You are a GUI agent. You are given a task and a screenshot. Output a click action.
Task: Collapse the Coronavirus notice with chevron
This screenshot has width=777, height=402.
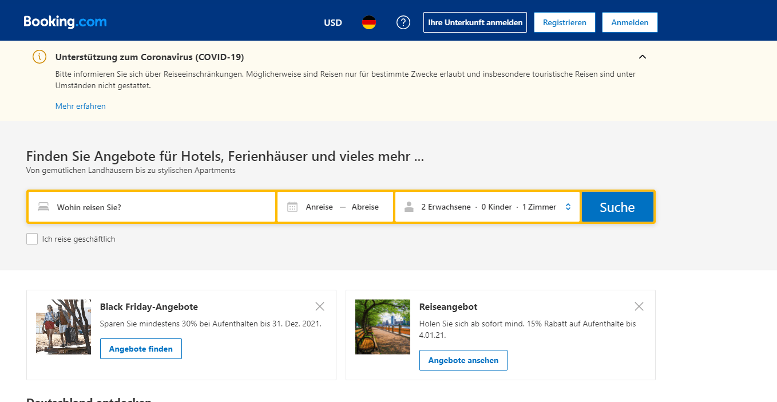[x=643, y=57]
